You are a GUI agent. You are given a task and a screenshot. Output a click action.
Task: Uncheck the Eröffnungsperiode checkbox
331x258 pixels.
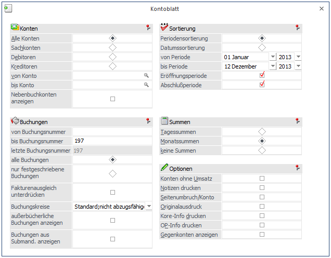262,76
